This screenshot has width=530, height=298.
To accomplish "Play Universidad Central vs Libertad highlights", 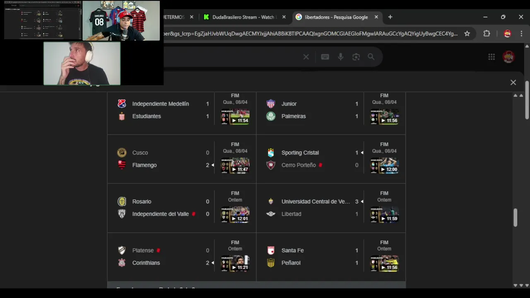I will tap(384, 214).
